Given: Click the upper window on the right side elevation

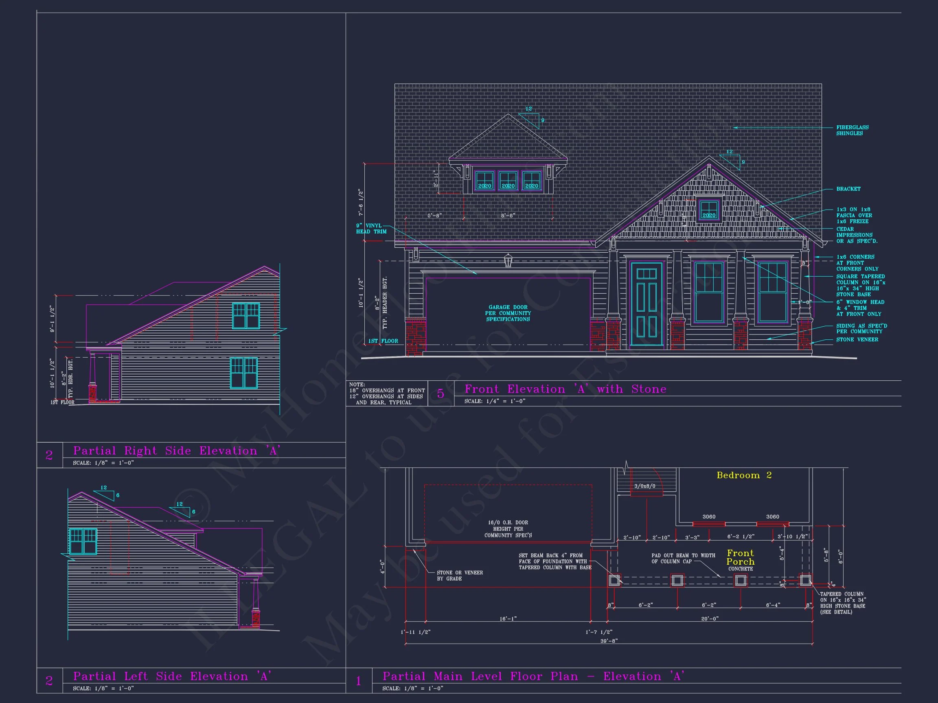Looking at the screenshot, I should [x=246, y=316].
